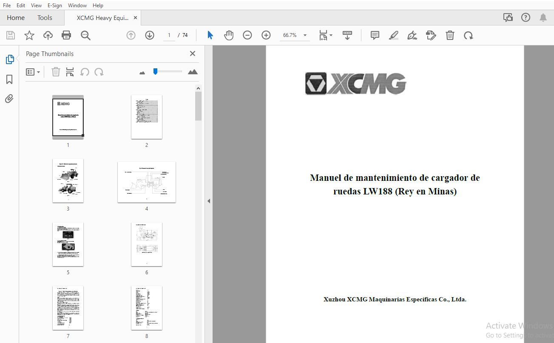Delete the page with the toolbar trash icon
Image resolution: width=554 pixels, height=343 pixels.
coord(450,35)
